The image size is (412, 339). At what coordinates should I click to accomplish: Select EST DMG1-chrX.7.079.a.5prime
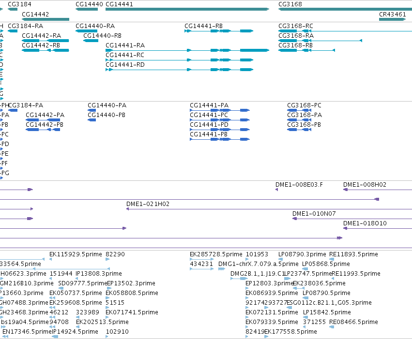pos(259,264)
